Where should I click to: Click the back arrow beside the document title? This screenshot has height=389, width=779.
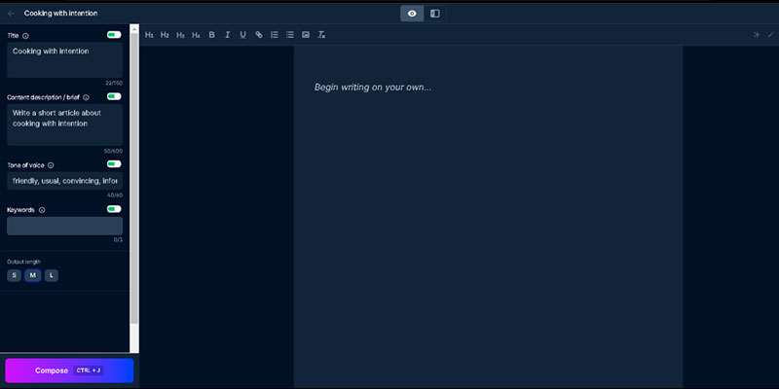(11, 14)
